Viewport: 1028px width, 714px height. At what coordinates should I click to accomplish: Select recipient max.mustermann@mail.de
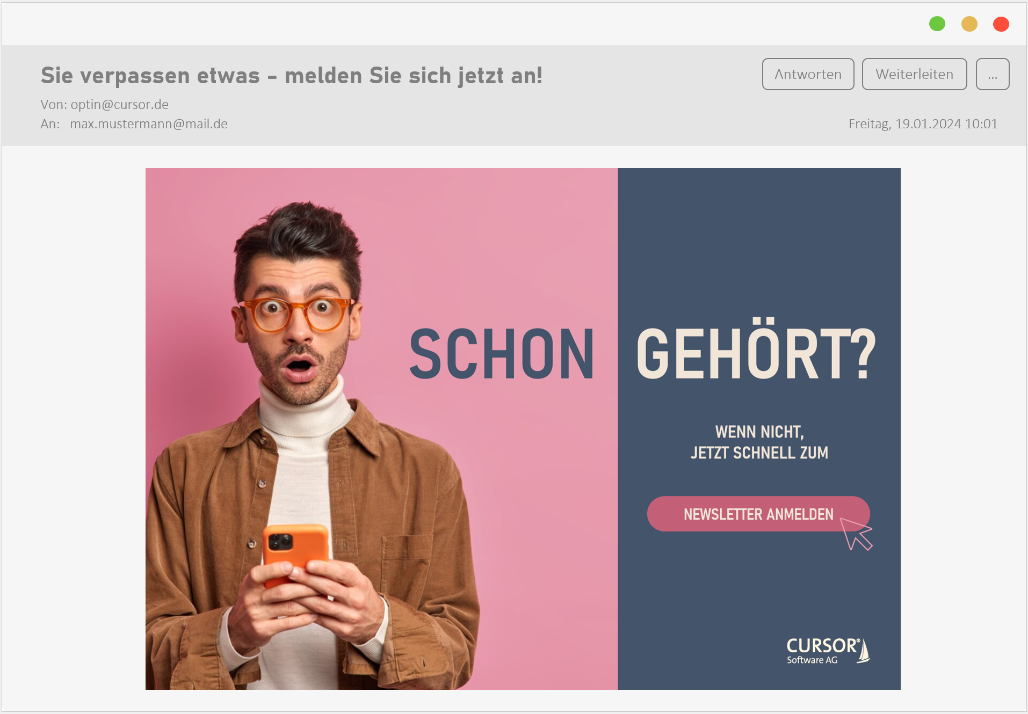149,124
